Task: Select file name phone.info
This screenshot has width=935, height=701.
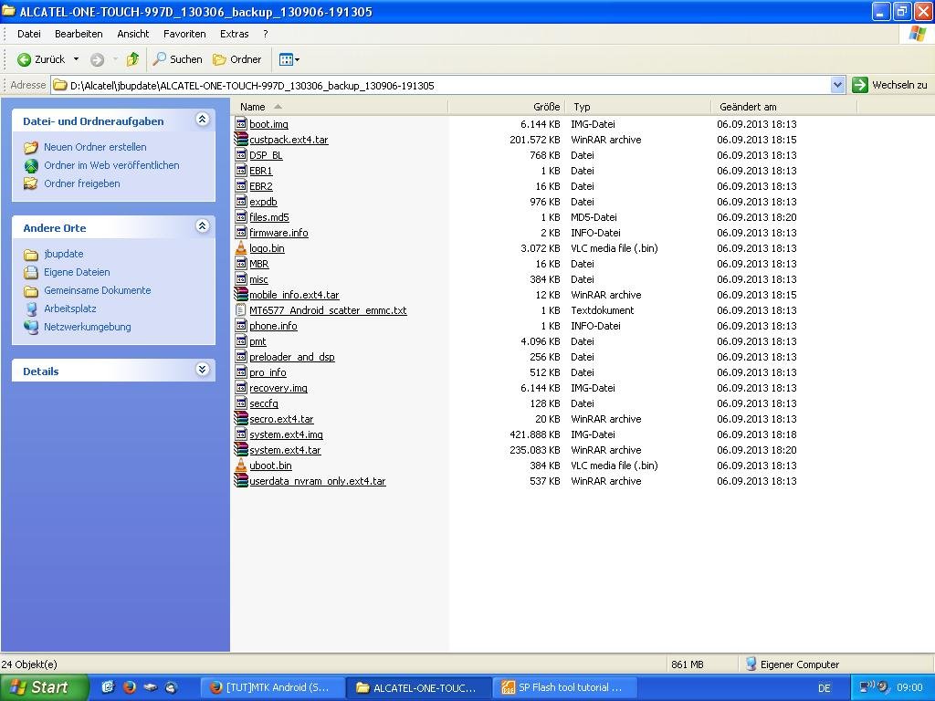Action: coord(273,326)
